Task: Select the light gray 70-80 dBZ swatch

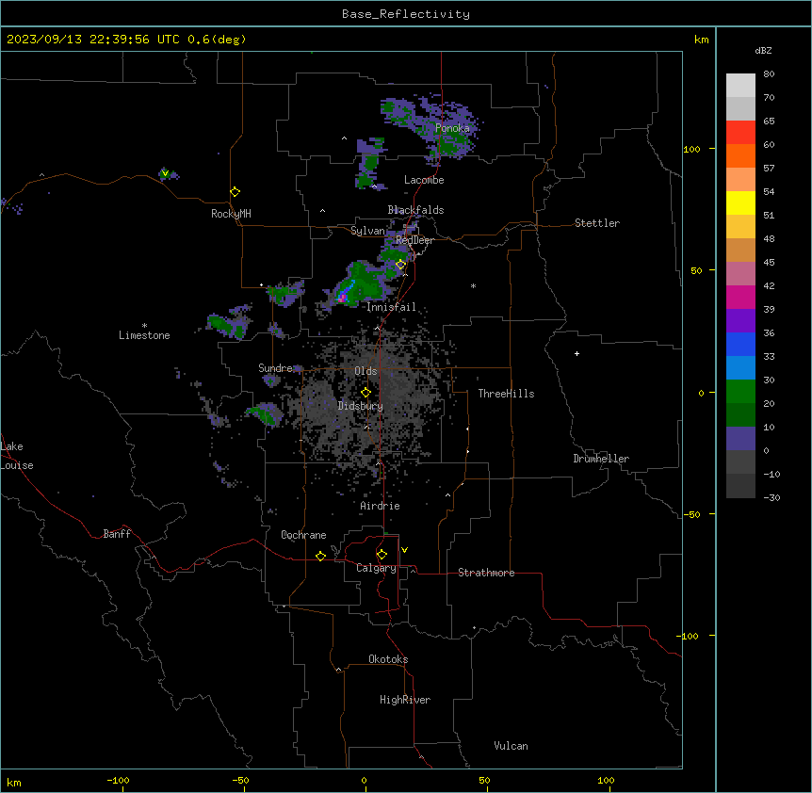Action: 740,86
